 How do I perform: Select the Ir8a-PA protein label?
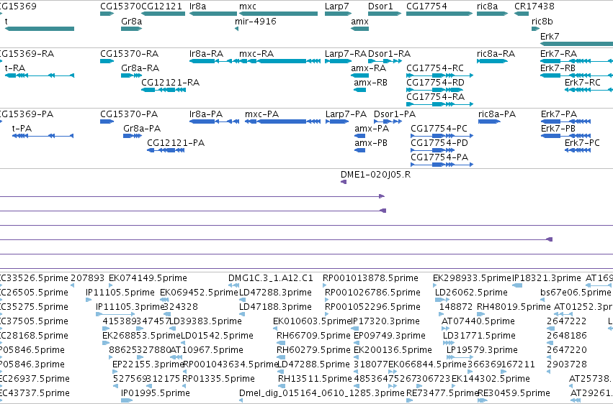click(206, 114)
